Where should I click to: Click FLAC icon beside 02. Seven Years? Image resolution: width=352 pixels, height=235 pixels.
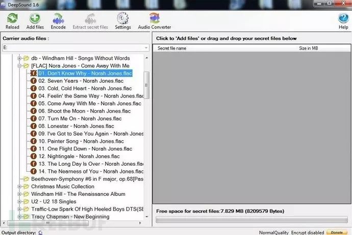coord(34,81)
